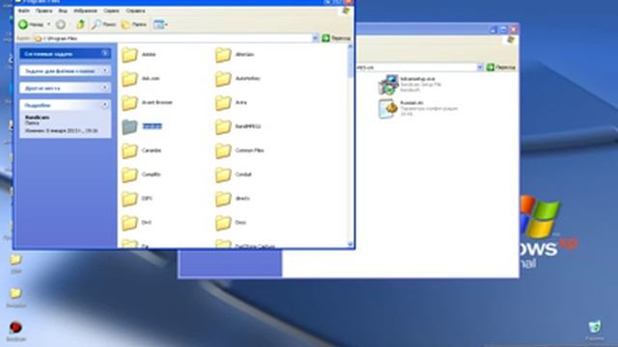Click the file list scroll-up arrow

[x=350, y=46]
